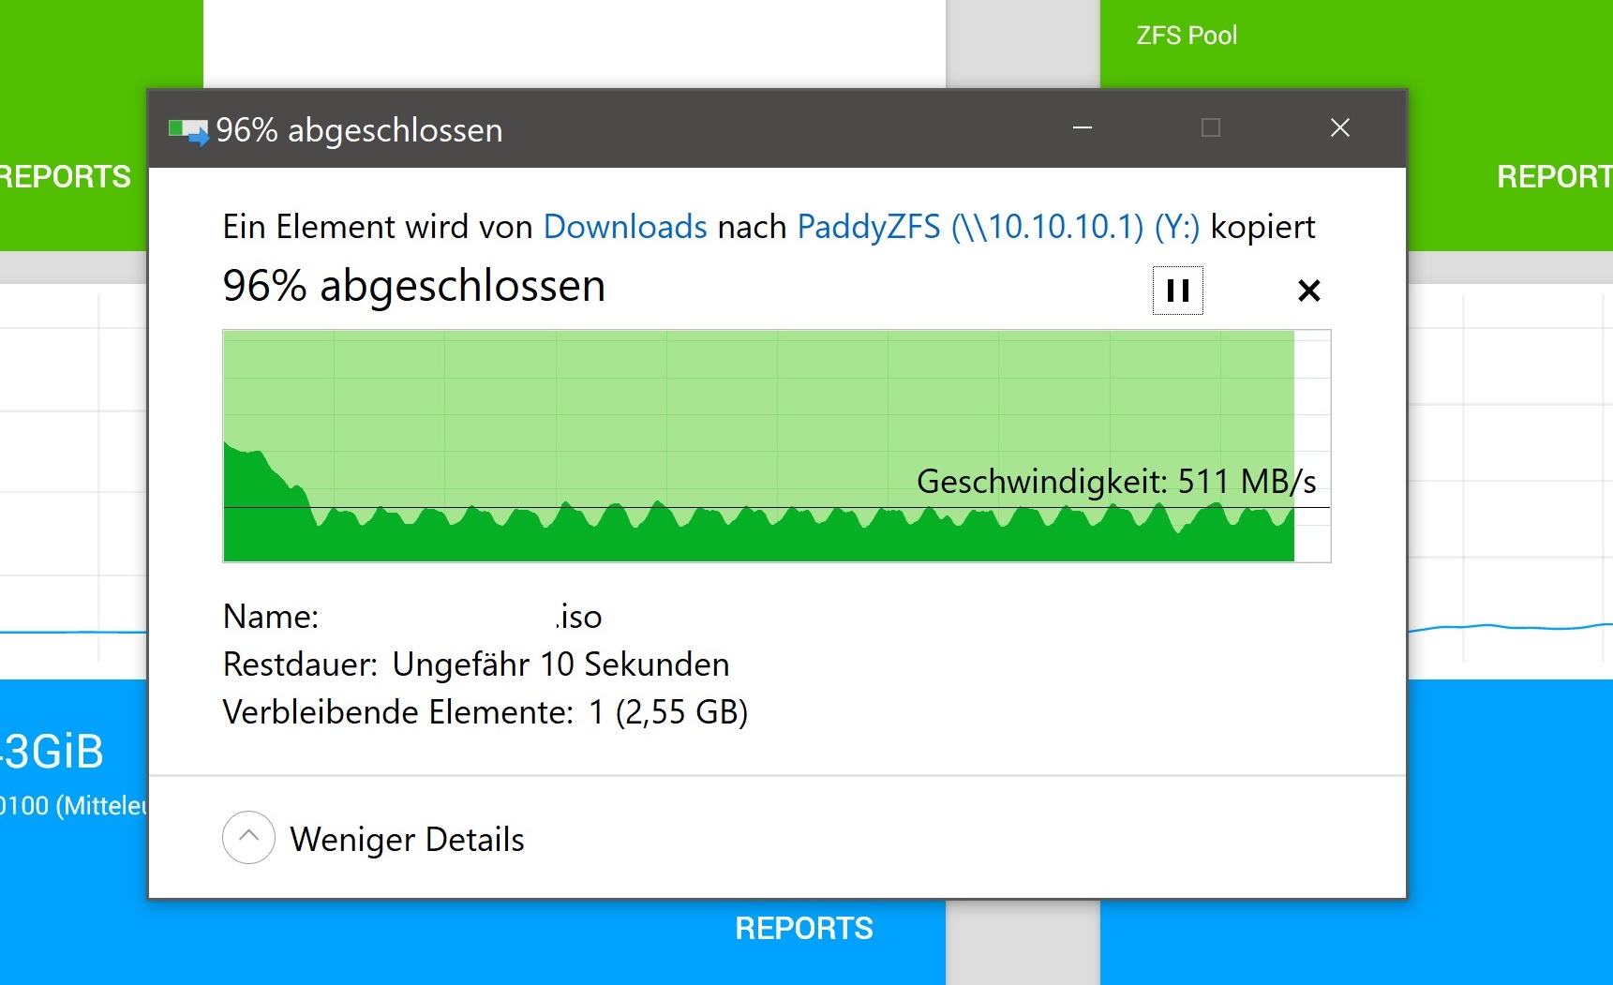Click the transfer speed graph
The height and width of the screenshot is (985, 1613).
click(776, 446)
